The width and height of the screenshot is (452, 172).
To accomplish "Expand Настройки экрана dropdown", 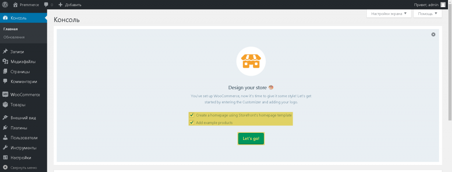I will [x=389, y=14].
